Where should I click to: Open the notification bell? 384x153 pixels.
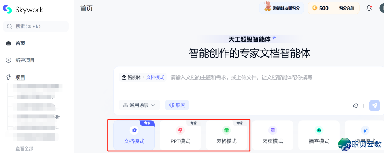(369, 8)
